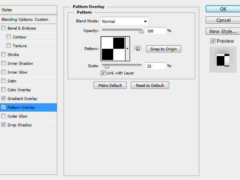
Task: Open the Blend Mode dropdown
Action: coord(124,21)
